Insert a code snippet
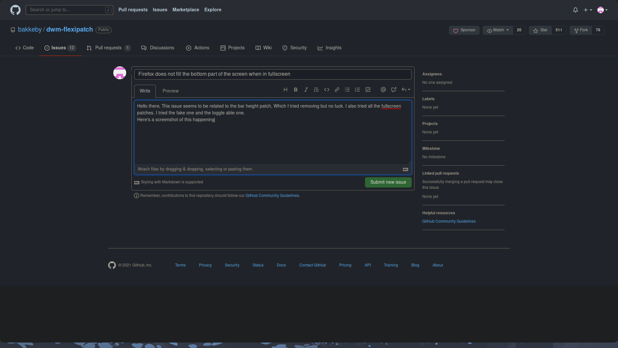This screenshot has height=348, width=618. 327,90
